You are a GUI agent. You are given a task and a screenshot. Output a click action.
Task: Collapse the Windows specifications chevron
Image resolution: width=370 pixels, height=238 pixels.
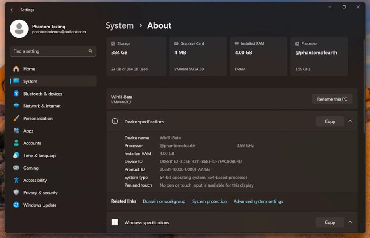click(350, 222)
